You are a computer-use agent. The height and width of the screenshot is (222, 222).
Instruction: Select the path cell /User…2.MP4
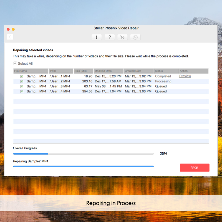[60, 81]
